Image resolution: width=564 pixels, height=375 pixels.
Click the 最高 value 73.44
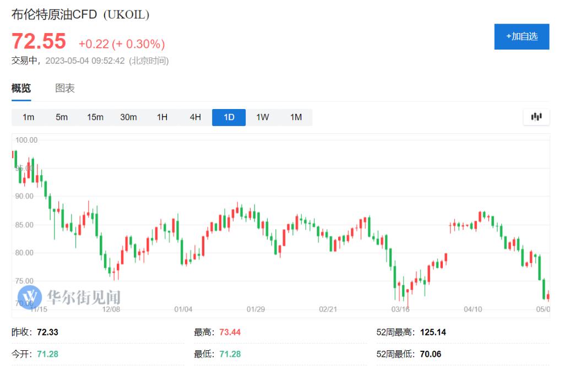[x=230, y=333]
